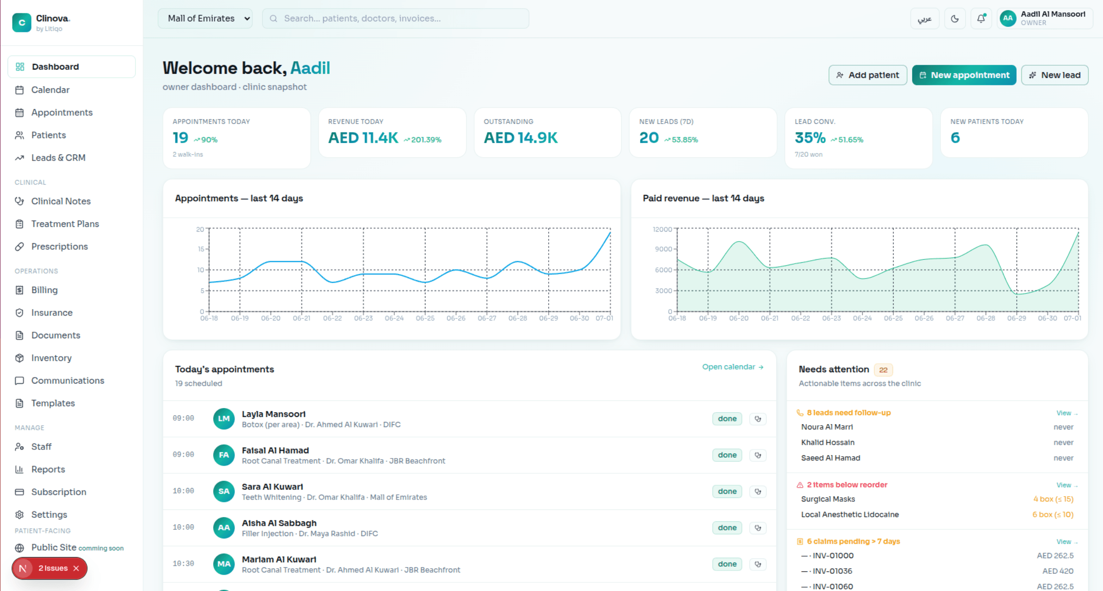The image size is (1103, 591).
Task: Click done status for Sara Al Kuwari
Action: click(x=727, y=491)
